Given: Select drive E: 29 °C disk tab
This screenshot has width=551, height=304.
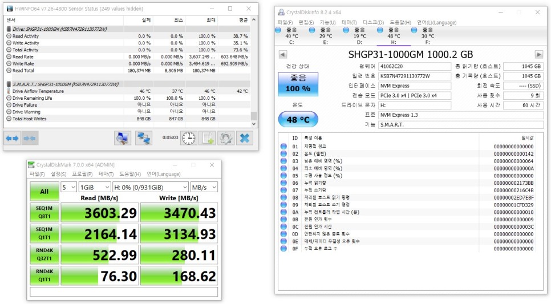Looking at the screenshot, I should point(325,36).
